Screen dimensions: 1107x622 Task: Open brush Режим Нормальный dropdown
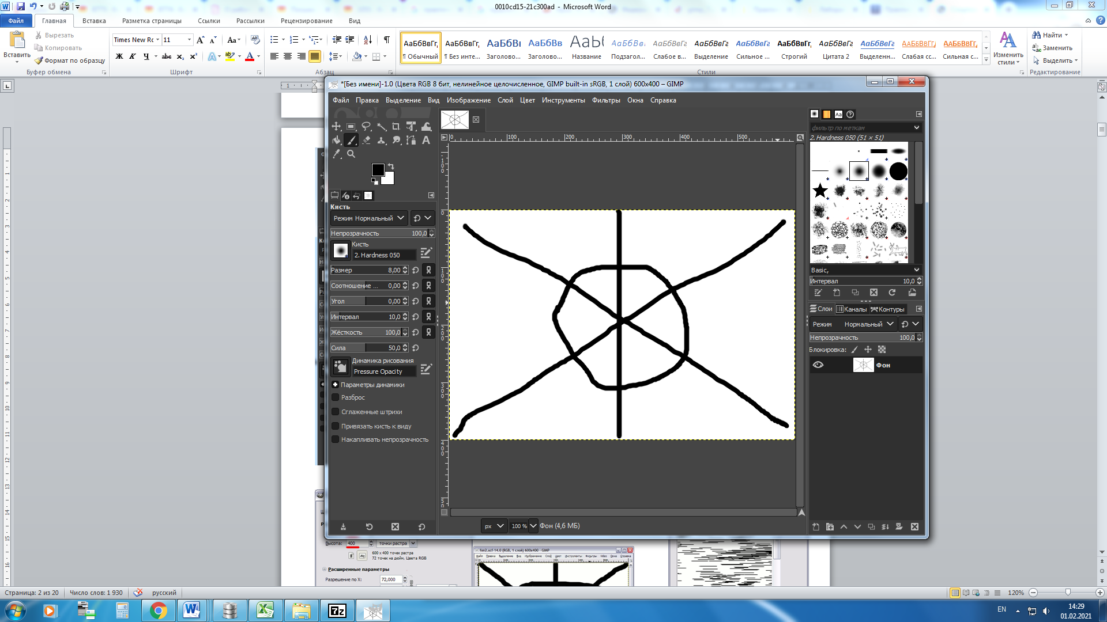pyautogui.click(x=369, y=218)
